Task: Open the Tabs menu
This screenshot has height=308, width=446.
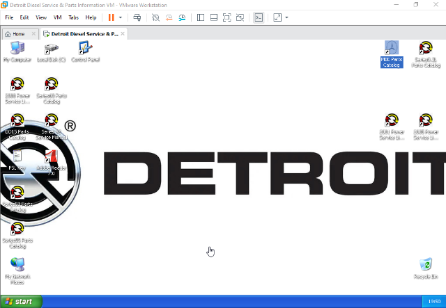Action: click(x=73, y=17)
